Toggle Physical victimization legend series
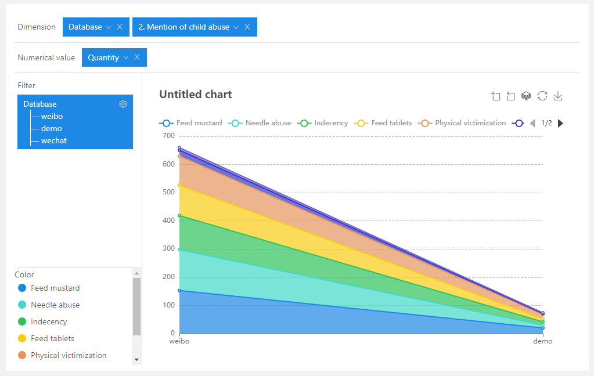Screen dimensions: 594x376 (x=463, y=123)
